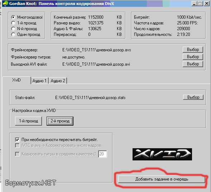The width and height of the screenshot is (211, 192).
Task: Click the Gordian Knot title bar icon
Action: (5, 4)
